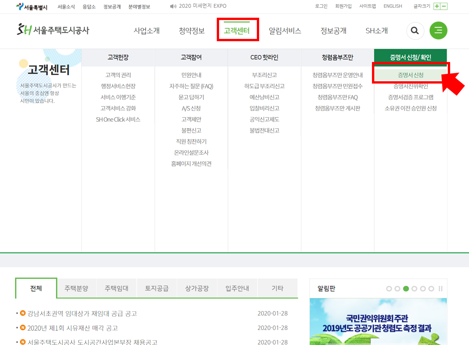Switch to the ENGLISH site
This screenshot has height=345, width=469.
pos(393,6)
